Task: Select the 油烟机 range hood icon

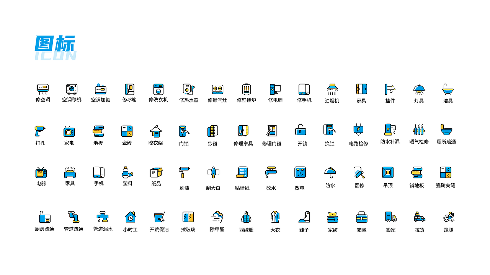Action: (332, 90)
